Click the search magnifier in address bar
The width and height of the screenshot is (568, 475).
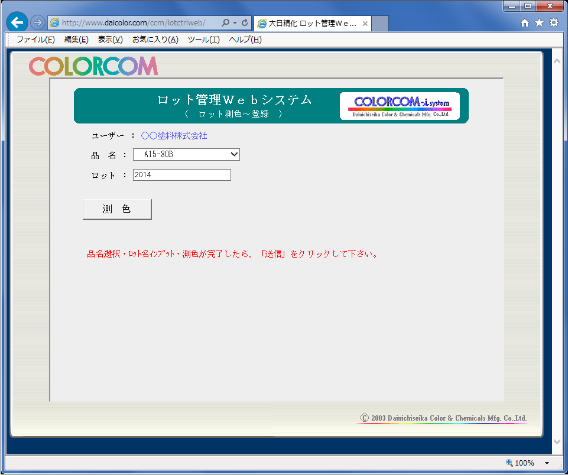pyautogui.click(x=225, y=22)
